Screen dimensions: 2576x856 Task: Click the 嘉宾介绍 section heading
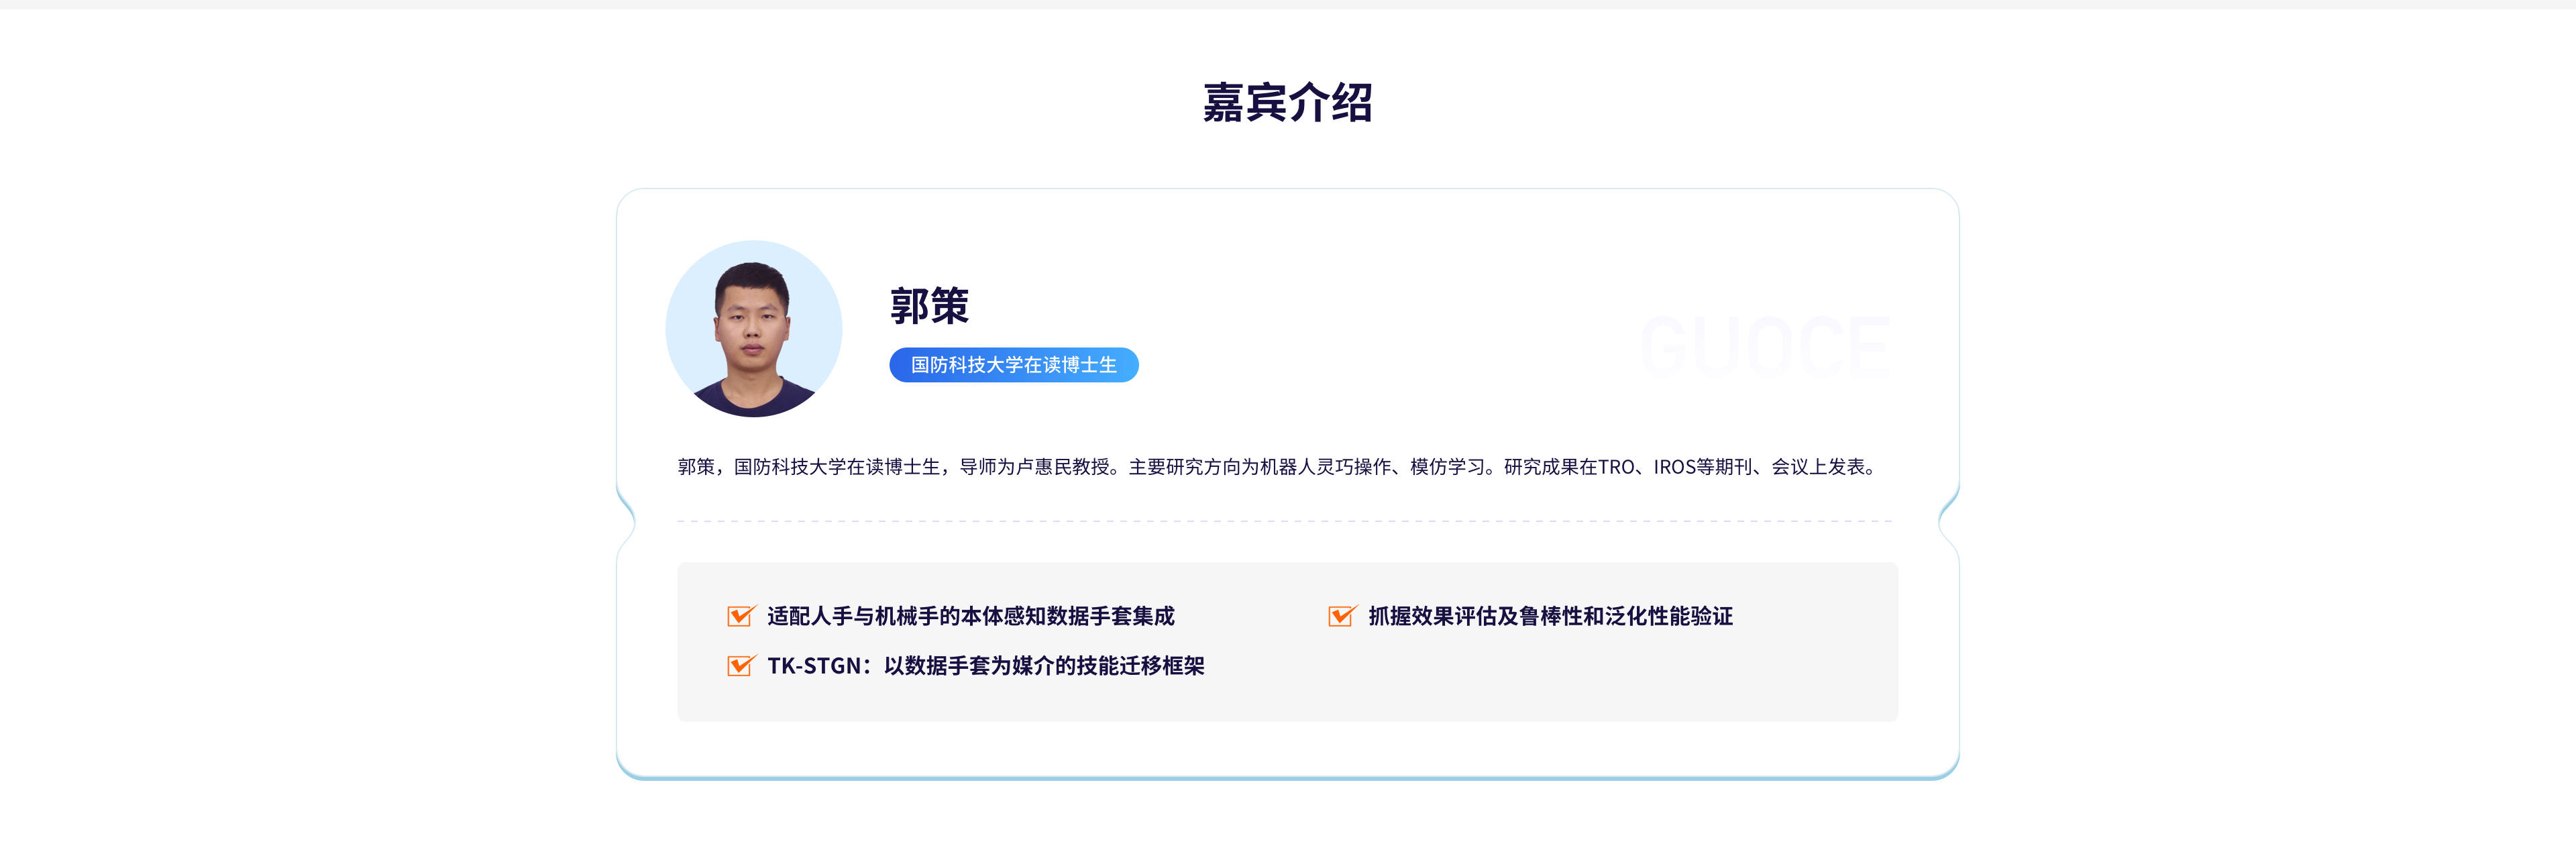pyautogui.click(x=1287, y=103)
